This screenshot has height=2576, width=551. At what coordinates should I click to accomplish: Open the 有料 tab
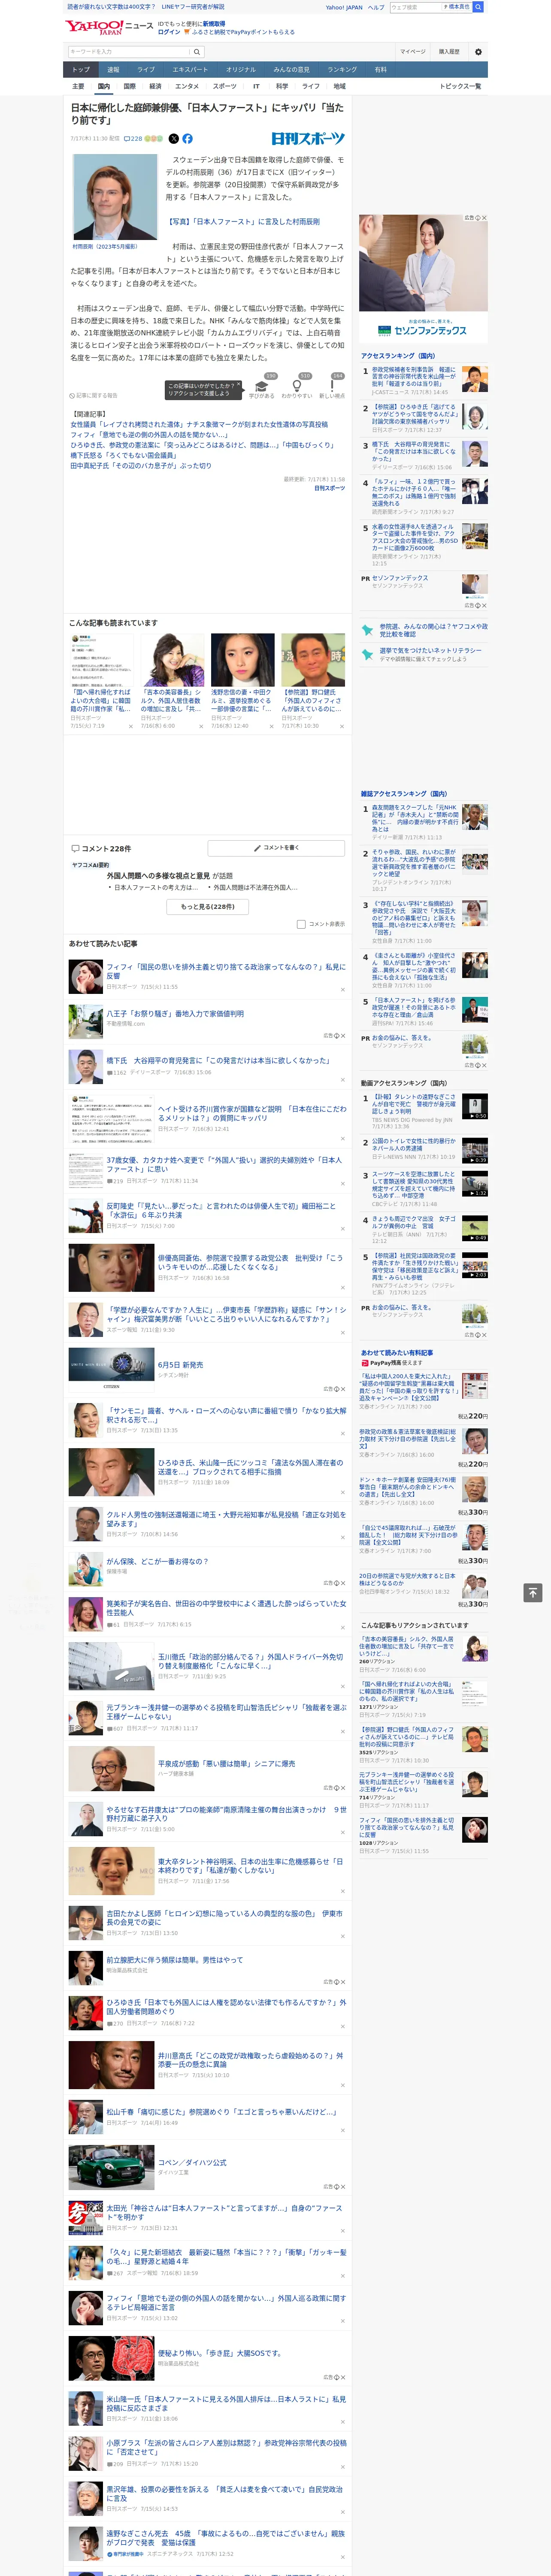coord(380,70)
